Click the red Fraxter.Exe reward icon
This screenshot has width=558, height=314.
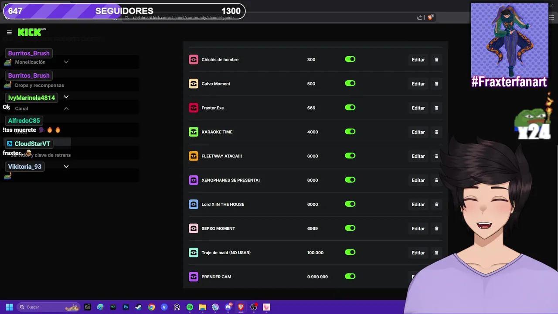point(194,108)
